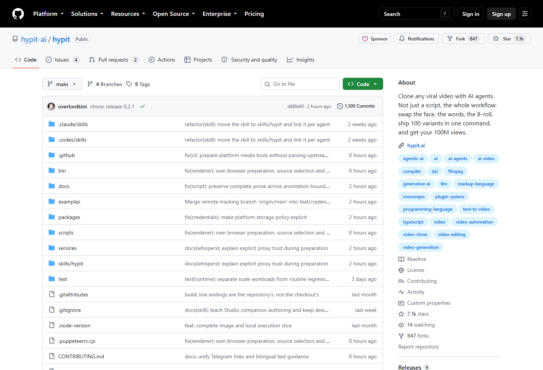This screenshot has width=543, height=370.
Task: Expand the Resources menu
Action: 128,14
